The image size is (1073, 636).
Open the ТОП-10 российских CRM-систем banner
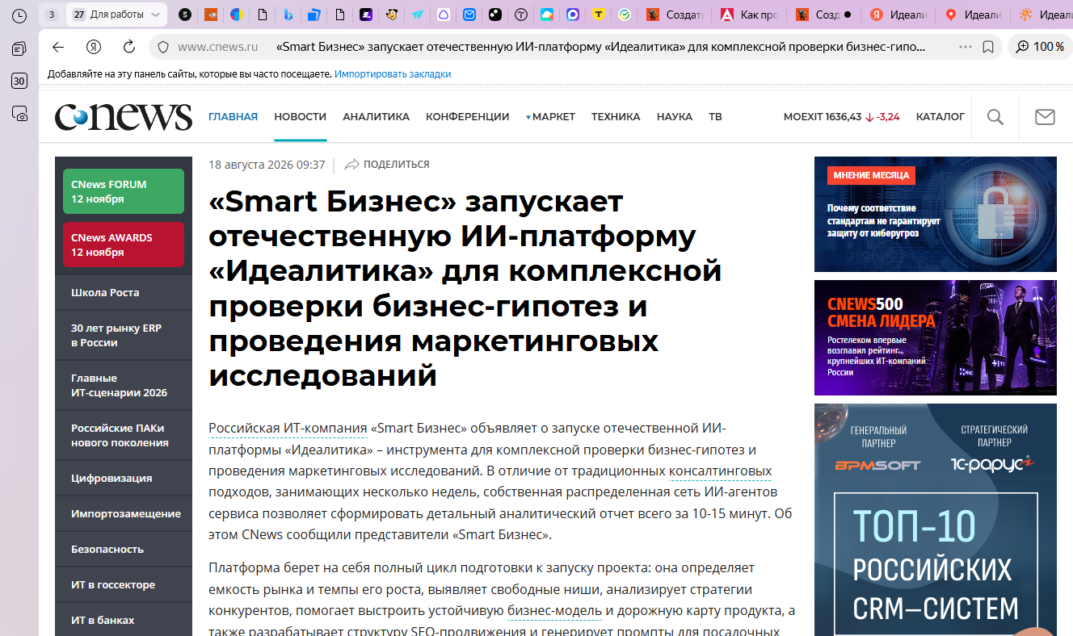click(936, 520)
